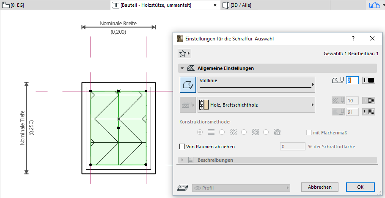Screen dimensions: 385x198
Task: Click the horizontal lines construction method icon
Action: [211, 132]
